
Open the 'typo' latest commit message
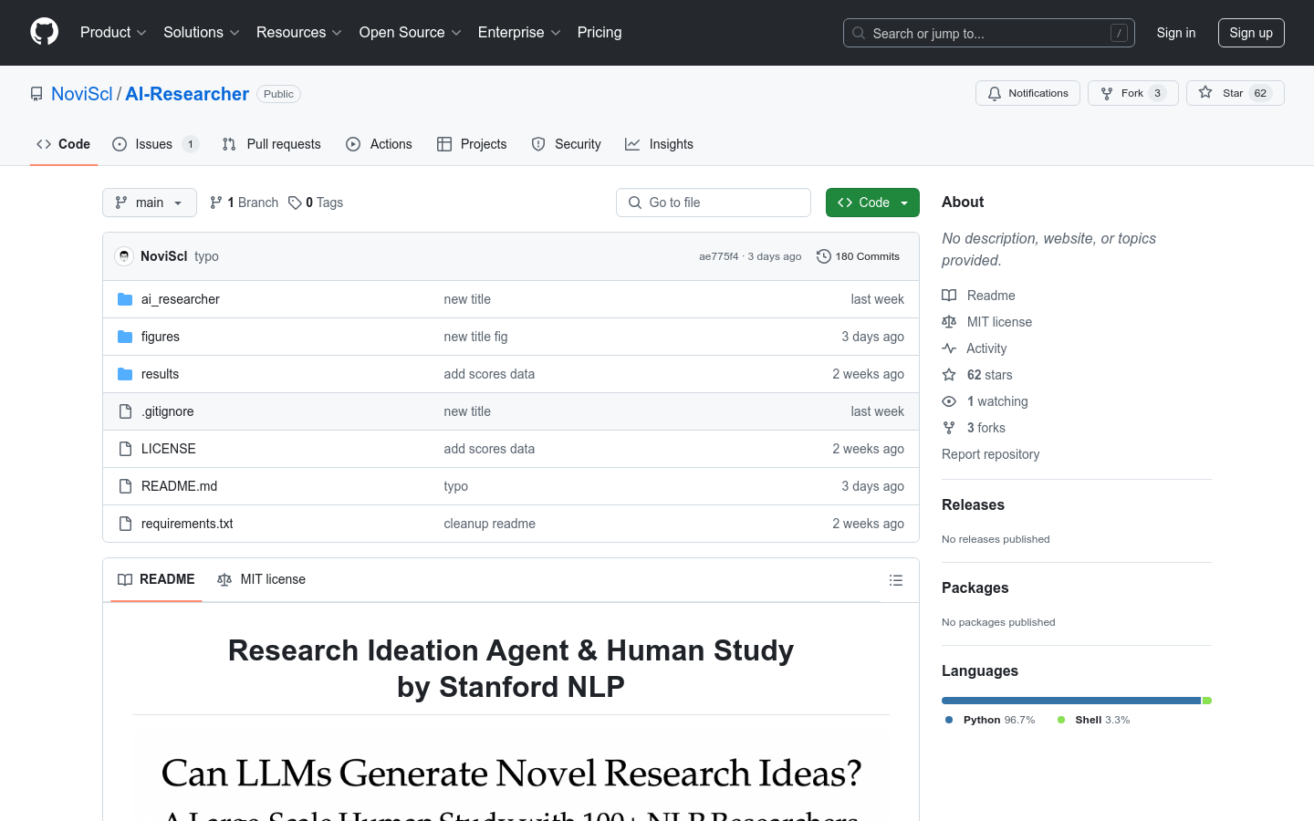206,256
